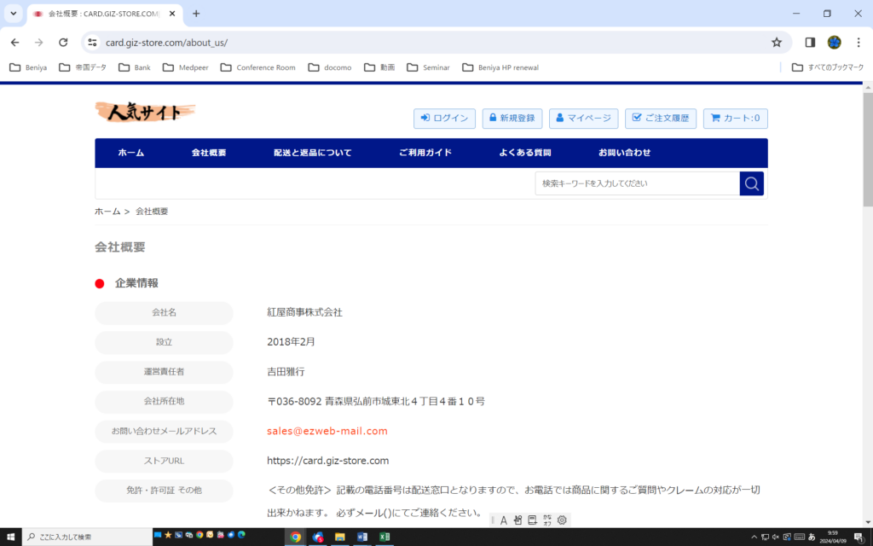Screen dimensions: 873x546
Task: Expand すべてのブックマーク folder
Action: [827, 67]
